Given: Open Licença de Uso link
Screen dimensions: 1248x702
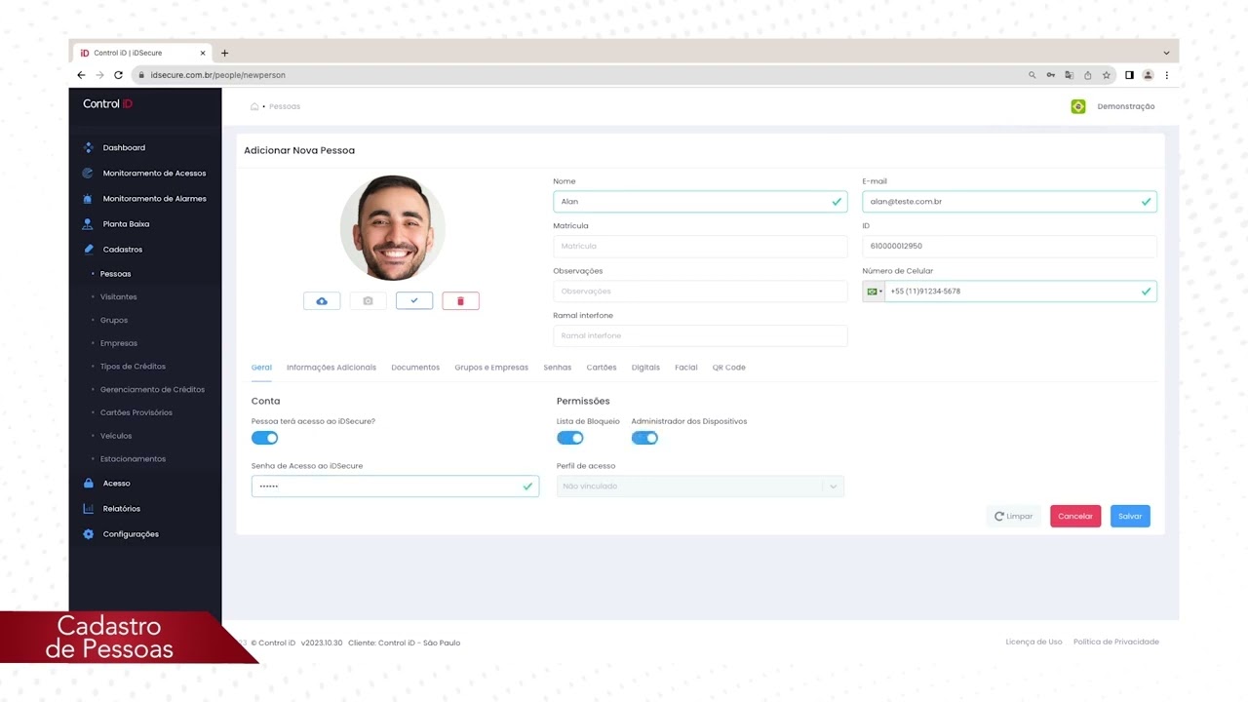Looking at the screenshot, I should pyautogui.click(x=1034, y=642).
